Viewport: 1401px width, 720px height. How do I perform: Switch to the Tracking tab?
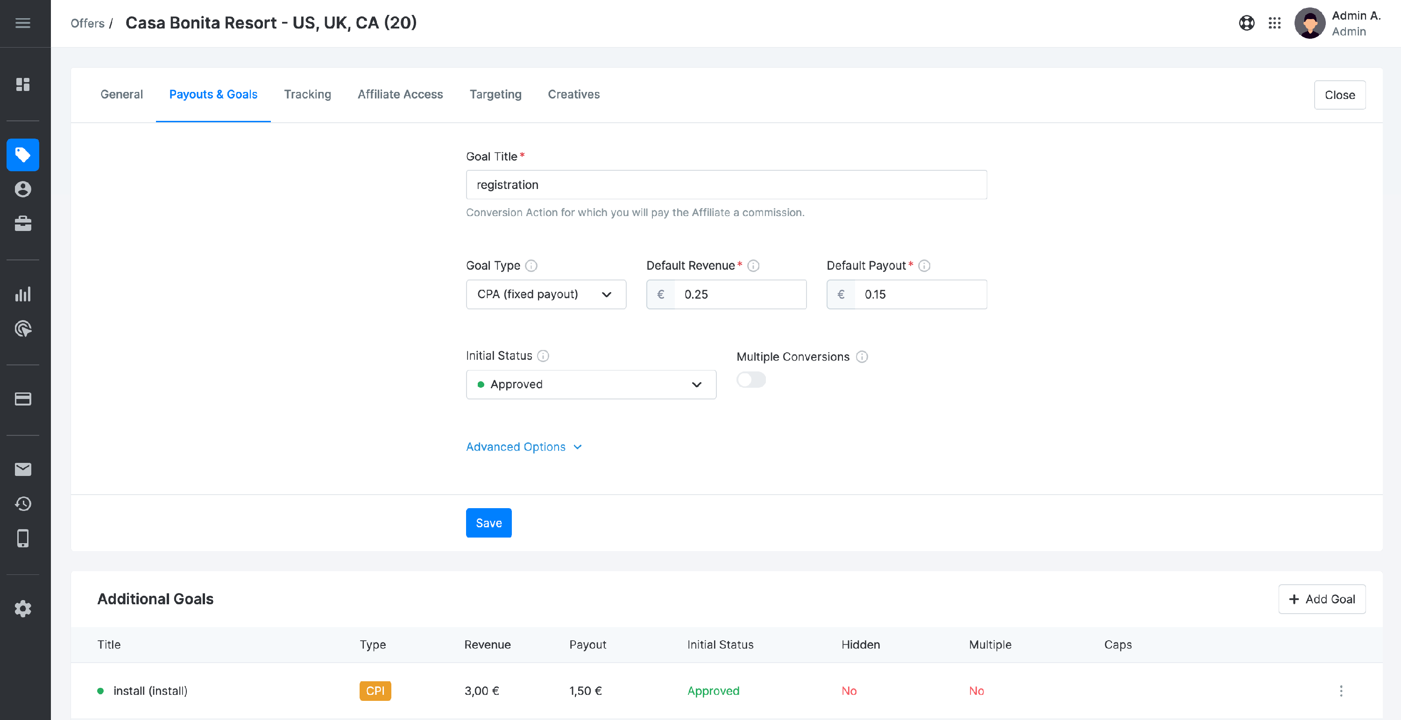coord(307,95)
